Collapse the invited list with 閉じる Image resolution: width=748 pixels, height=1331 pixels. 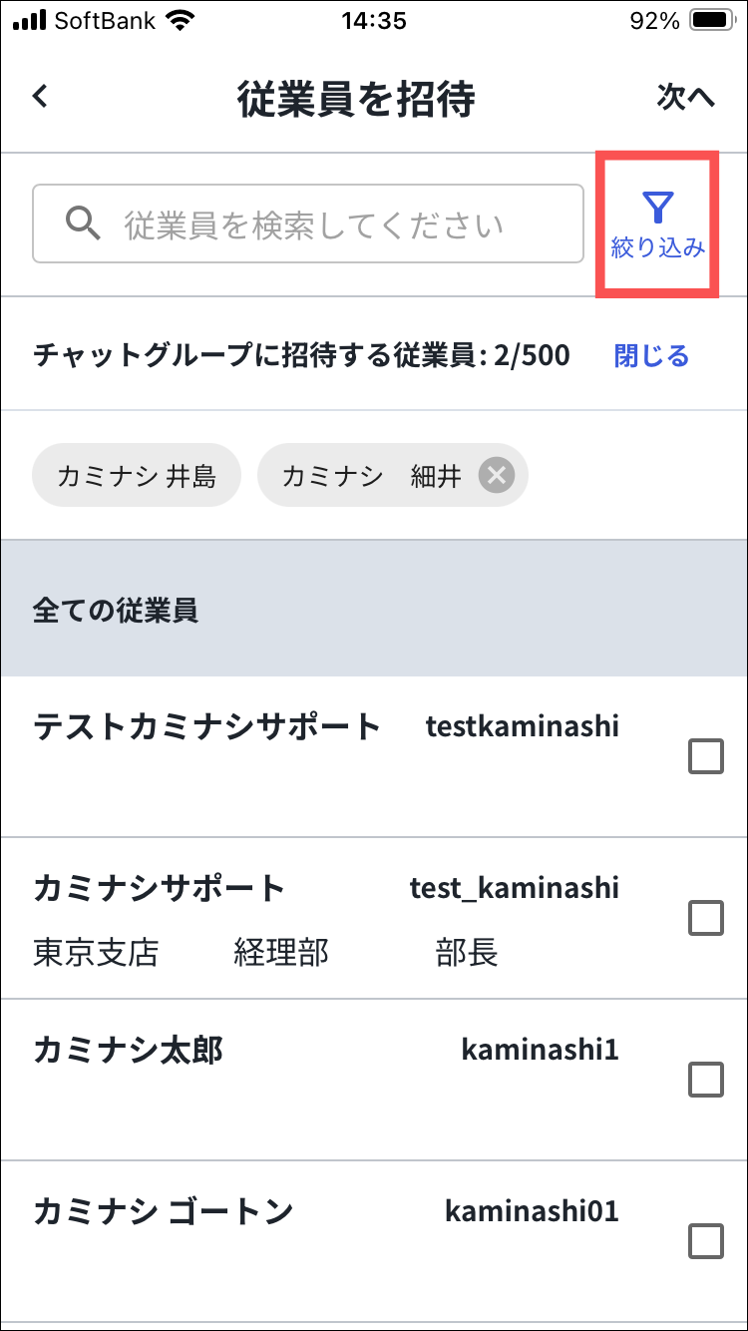(x=651, y=355)
